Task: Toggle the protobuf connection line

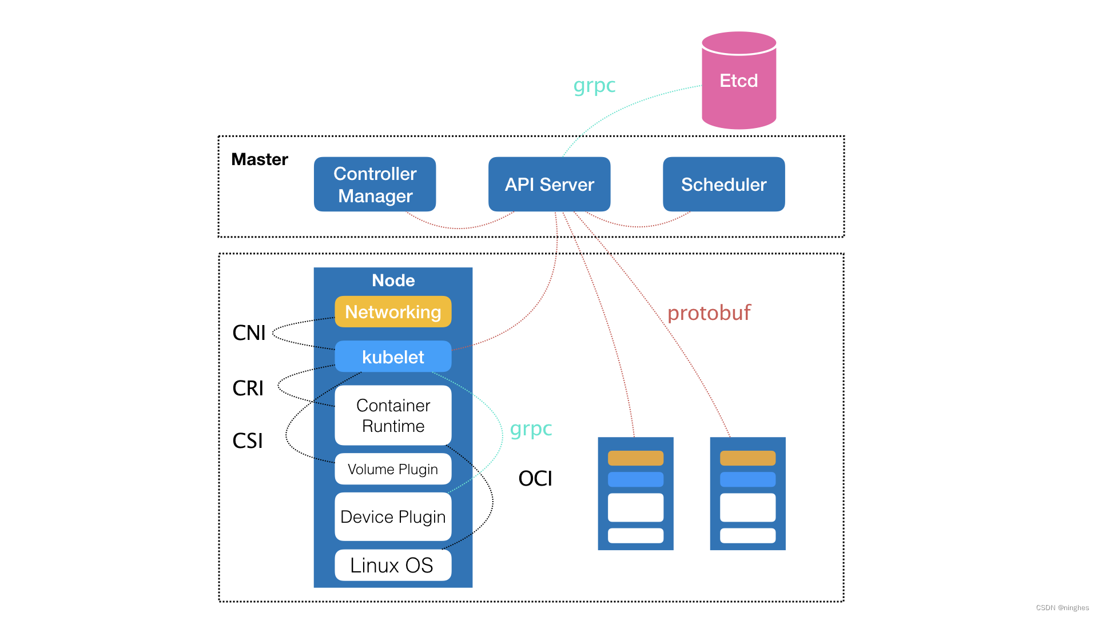Action: tap(658, 331)
